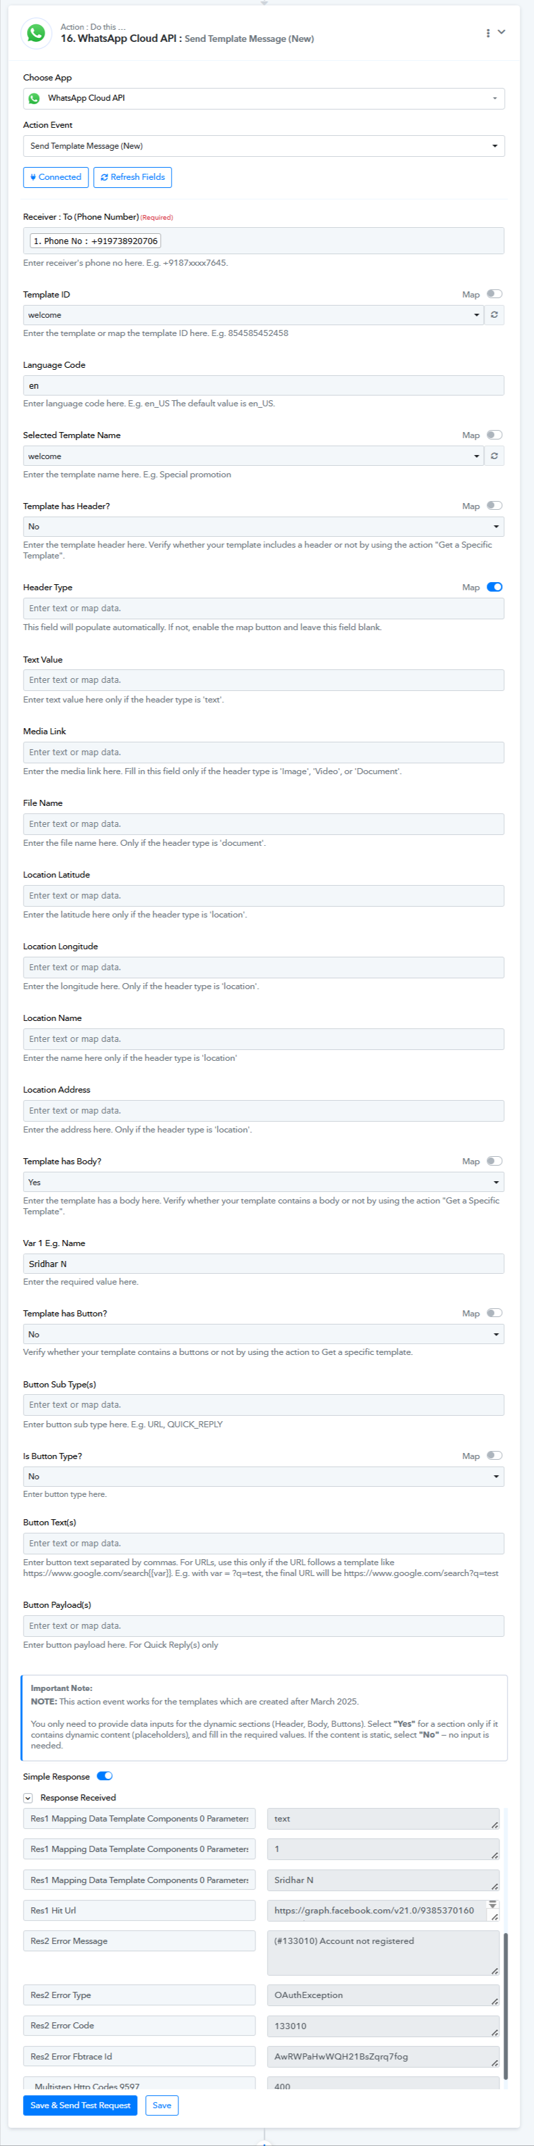Image resolution: width=534 pixels, height=2146 pixels.
Task: Turn off the Simple Response switch
Action: (104, 1776)
